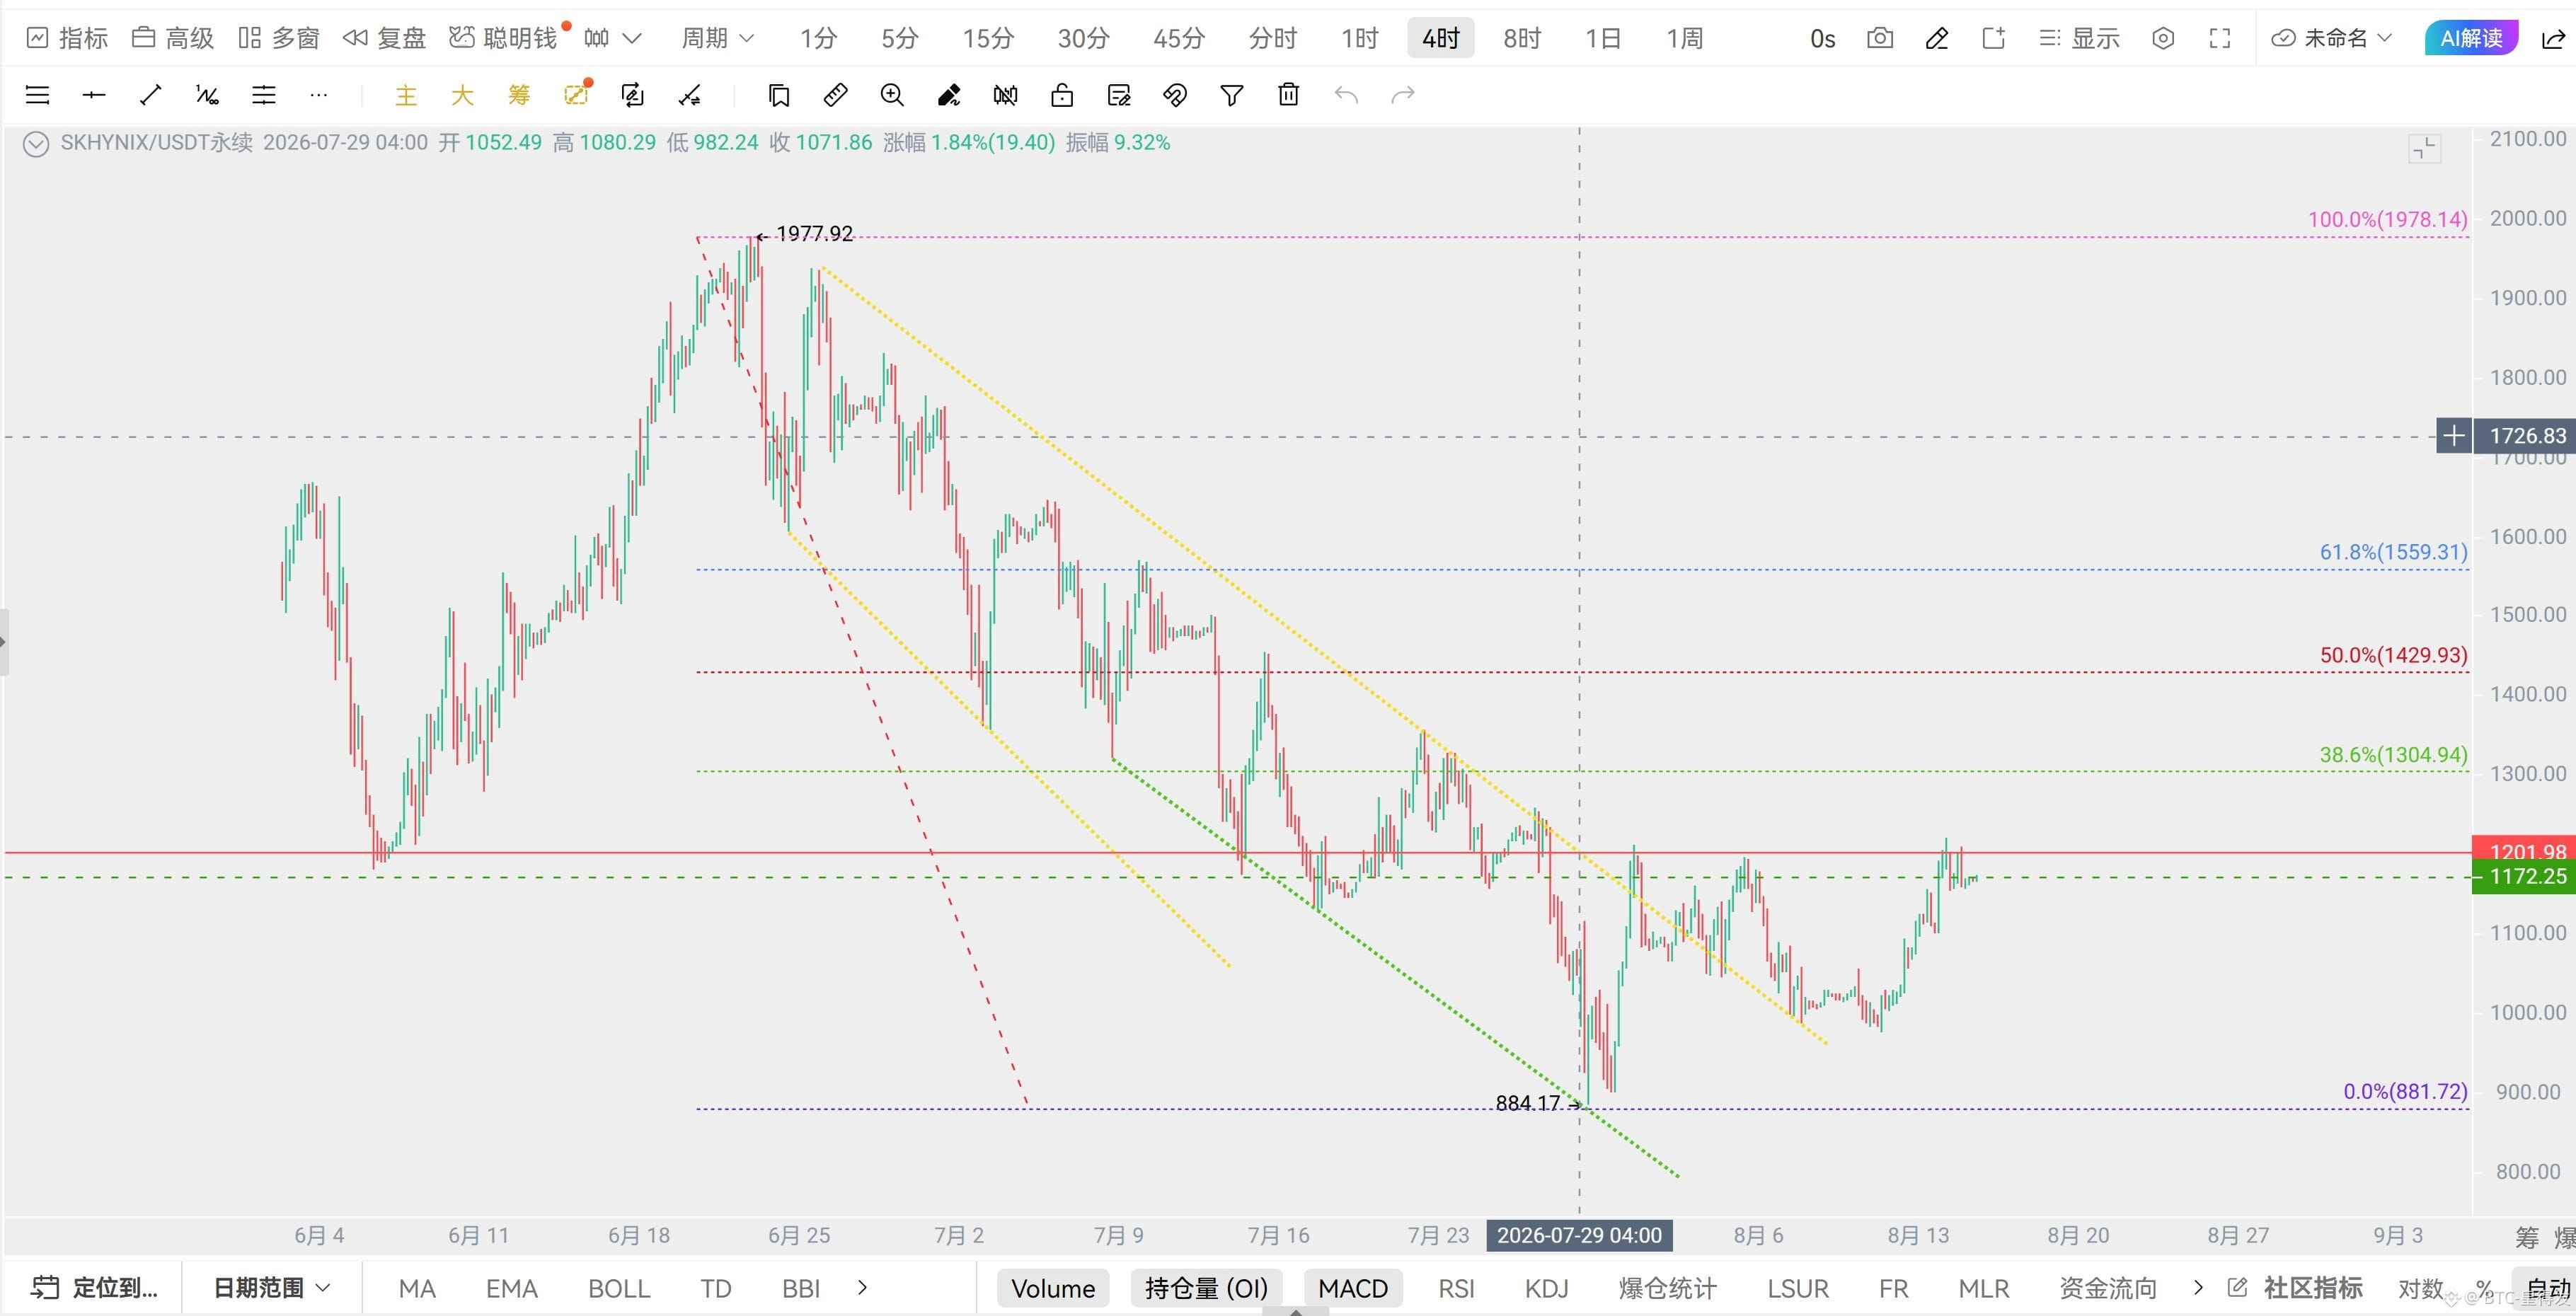Open the 未命名 layout dropdown
The width and height of the screenshot is (2576, 1316).
pyautogui.click(x=2332, y=38)
